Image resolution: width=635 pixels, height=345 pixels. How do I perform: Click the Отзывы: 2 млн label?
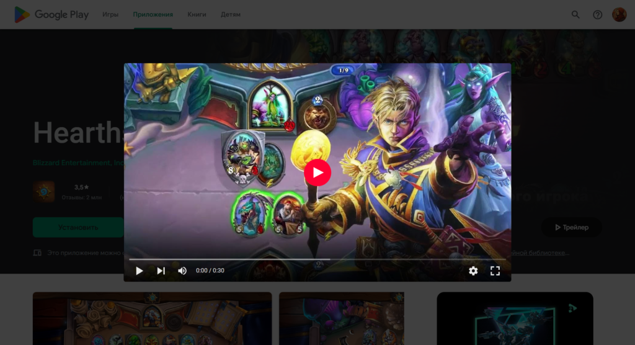81,197
